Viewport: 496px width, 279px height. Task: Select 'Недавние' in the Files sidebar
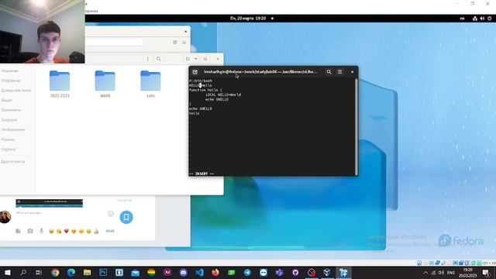click(10, 71)
